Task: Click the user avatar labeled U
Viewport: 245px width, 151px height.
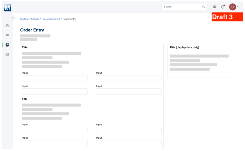Action: pos(232,7)
